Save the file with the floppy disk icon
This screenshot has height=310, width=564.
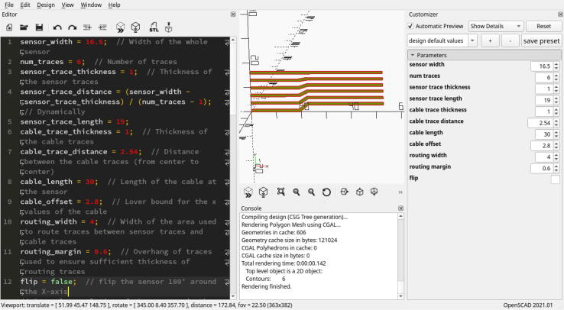point(39,27)
